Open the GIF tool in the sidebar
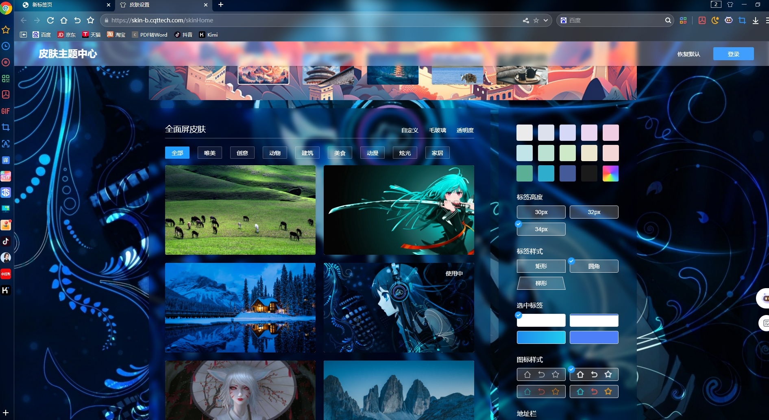The width and height of the screenshot is (769, 420). coord(6,111)
